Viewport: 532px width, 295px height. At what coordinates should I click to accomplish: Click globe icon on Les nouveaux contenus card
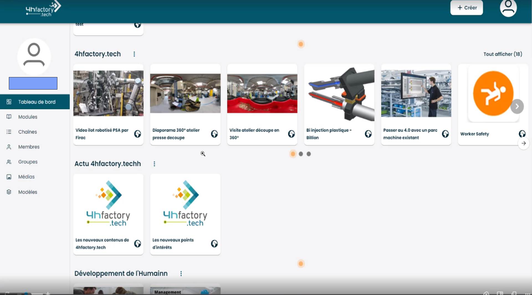click(138, 244)
